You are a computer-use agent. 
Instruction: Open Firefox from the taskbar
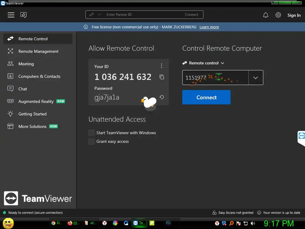point(74,223)
